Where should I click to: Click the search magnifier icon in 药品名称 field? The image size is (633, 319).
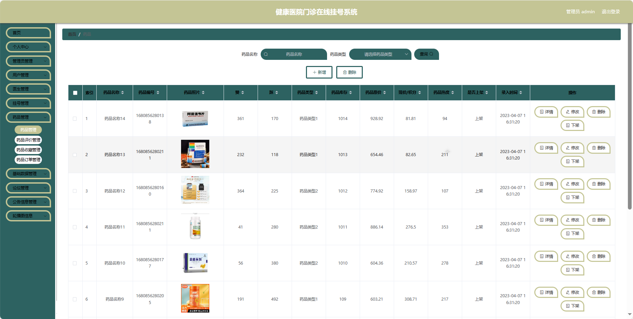click(266, 54)
